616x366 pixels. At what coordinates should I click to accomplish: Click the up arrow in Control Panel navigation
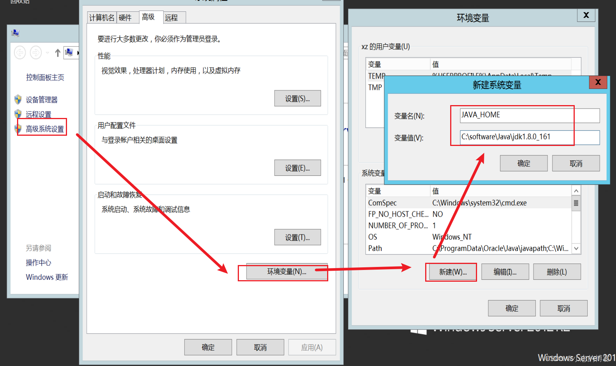tap(58, 53)
